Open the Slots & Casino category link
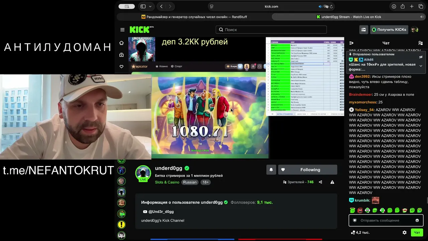The width and height of the screenshot is (428, 241). point(167,182)
